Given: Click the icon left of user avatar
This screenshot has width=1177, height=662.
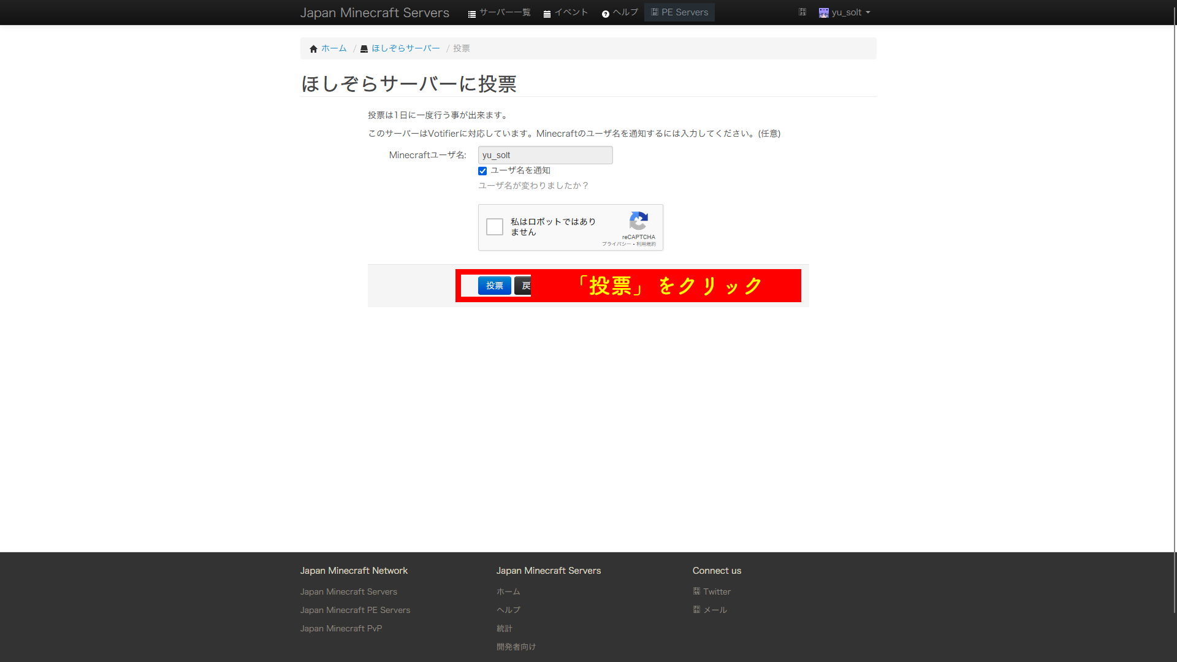Looking at the screenshot, I should click(802, 12).
